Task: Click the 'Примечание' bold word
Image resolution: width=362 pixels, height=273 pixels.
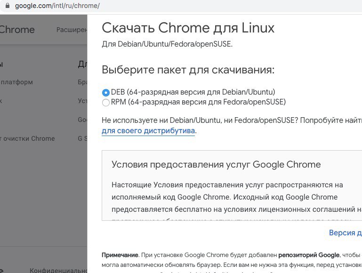Action: (x=120, y=255)
